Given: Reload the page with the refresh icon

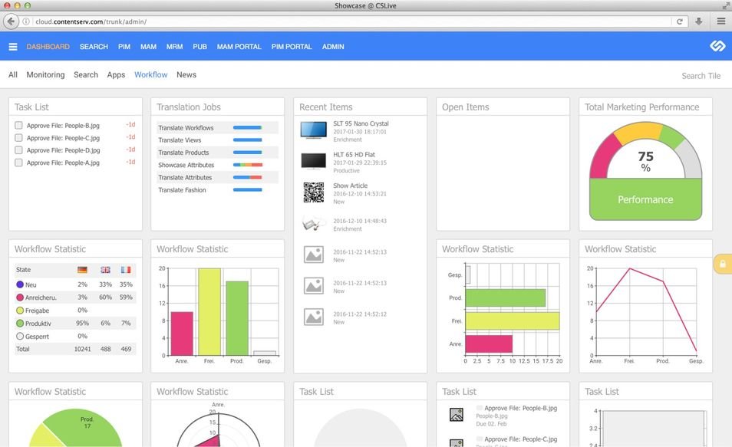Looking at the screenshot, I should tap(680, 21).
